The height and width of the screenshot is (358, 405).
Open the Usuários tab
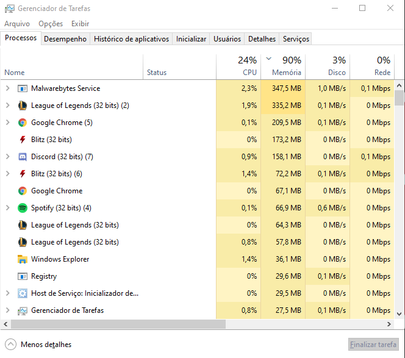pyautogui.click(x=227, y=39)
